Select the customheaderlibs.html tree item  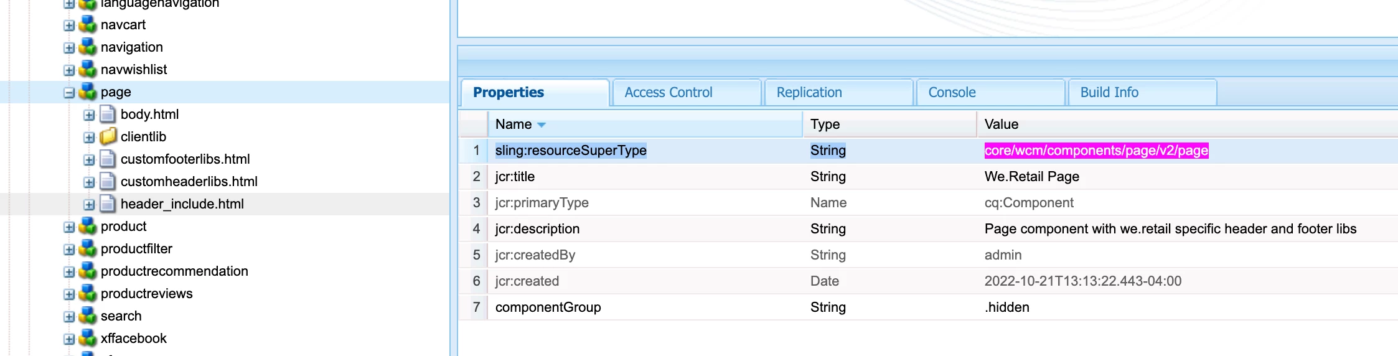[189, 182]
